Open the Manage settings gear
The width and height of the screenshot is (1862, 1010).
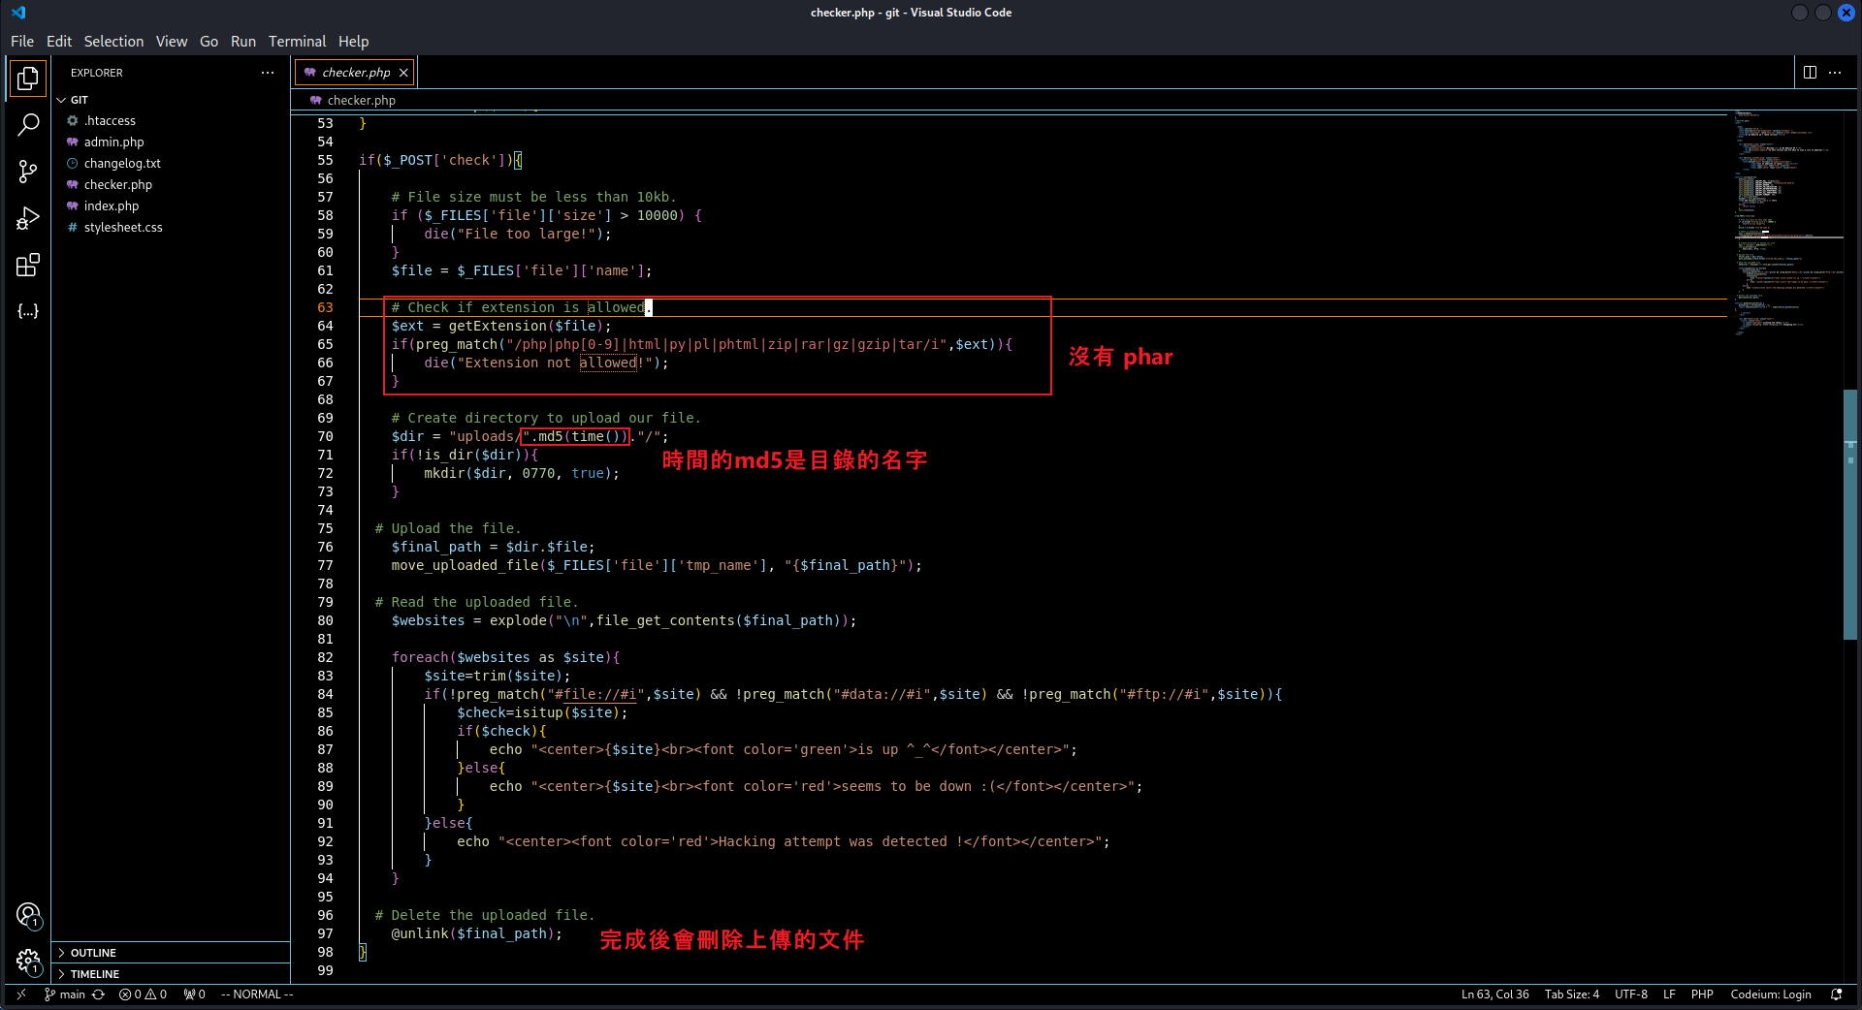pyautogui.click(x=27, y=961)
